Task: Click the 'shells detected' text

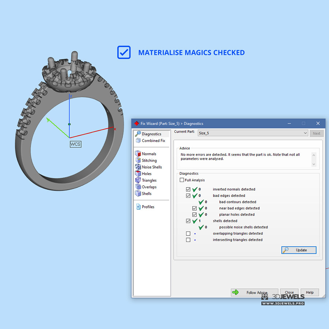Action: (x=225, y=221)
